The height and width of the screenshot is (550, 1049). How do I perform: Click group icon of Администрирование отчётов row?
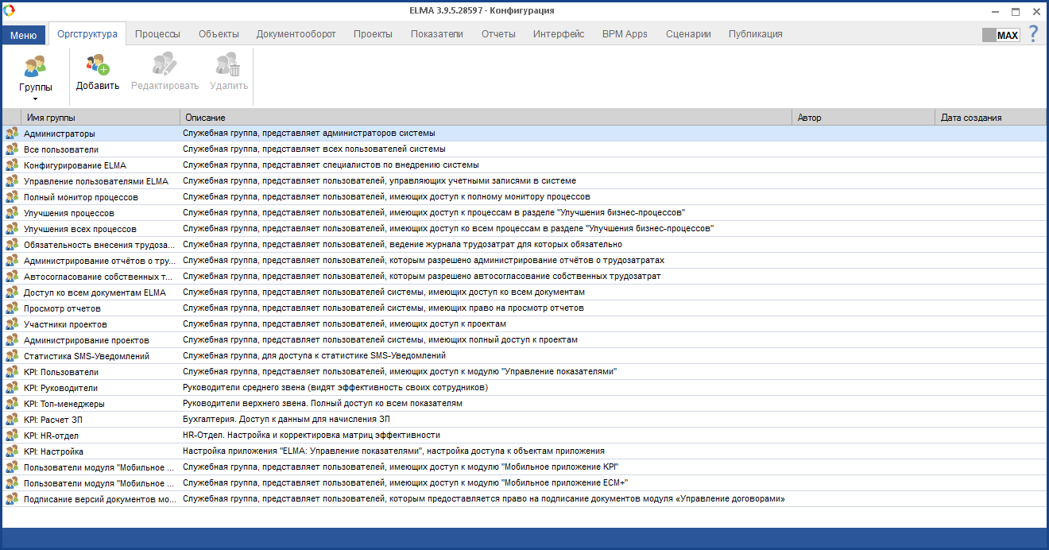(12, 261)
